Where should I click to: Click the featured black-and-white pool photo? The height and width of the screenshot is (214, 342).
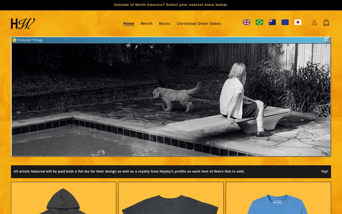[x=171, y=100]
